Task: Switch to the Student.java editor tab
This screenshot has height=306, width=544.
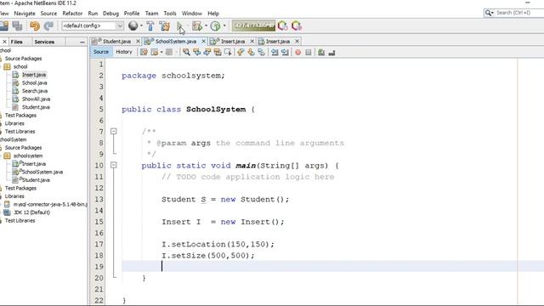Action: coord(116,42)
